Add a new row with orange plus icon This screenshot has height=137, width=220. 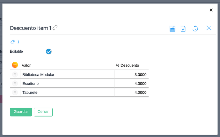tap(15, 65)
